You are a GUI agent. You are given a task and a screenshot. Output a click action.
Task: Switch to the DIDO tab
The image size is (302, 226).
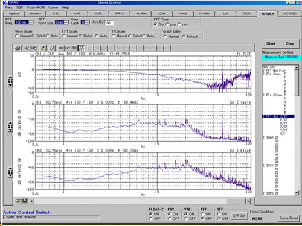click(247, 14)
